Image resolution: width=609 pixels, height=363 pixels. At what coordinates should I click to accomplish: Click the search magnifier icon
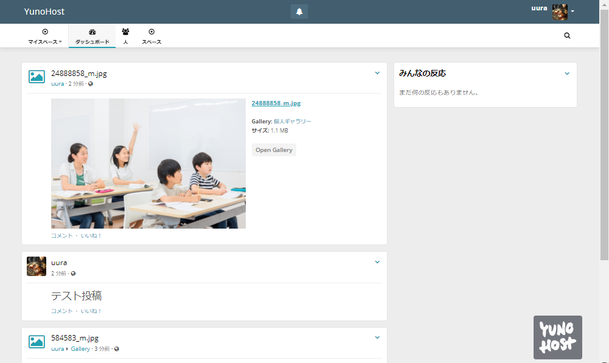[567, 36]
